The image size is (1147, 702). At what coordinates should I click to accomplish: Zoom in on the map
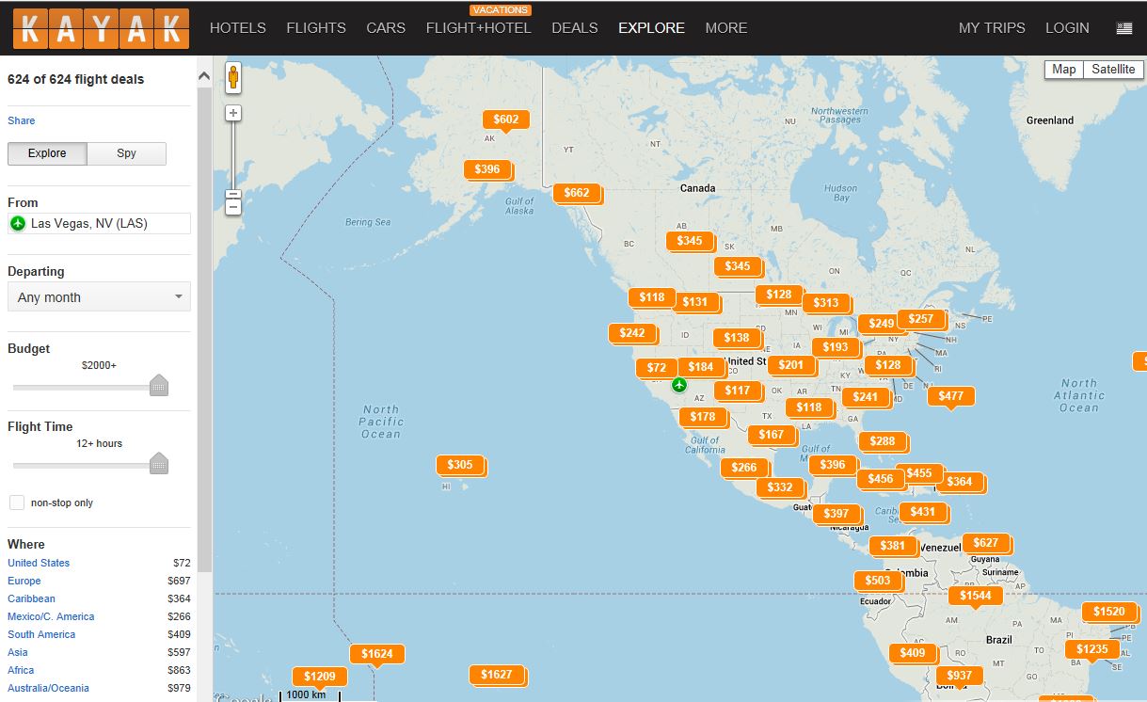point(233,113)
